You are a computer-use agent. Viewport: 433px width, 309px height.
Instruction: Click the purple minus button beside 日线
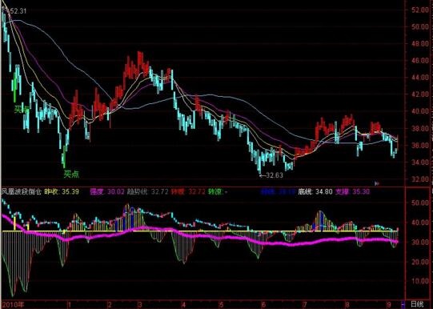403,305
